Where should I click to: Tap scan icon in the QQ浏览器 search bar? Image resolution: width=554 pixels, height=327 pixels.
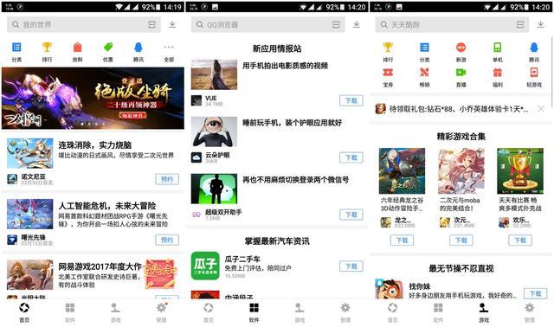(x=336, y=24)
